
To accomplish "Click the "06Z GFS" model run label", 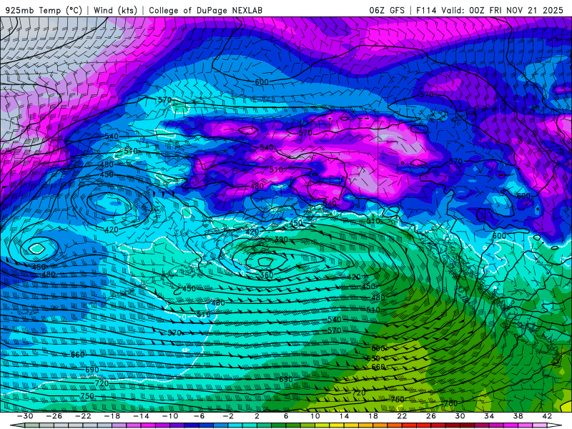I will [387, 10].
